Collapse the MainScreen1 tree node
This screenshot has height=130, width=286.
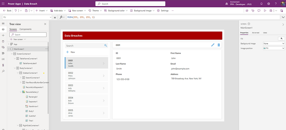pyautogui.click(x=8, y=49)
